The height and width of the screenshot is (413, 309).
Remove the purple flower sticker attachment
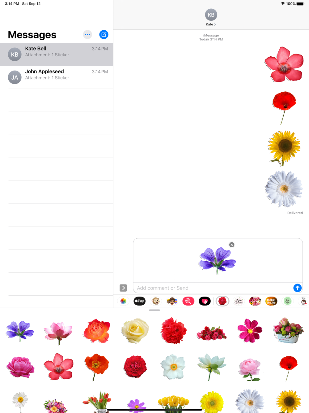click(x=232, y=245)
